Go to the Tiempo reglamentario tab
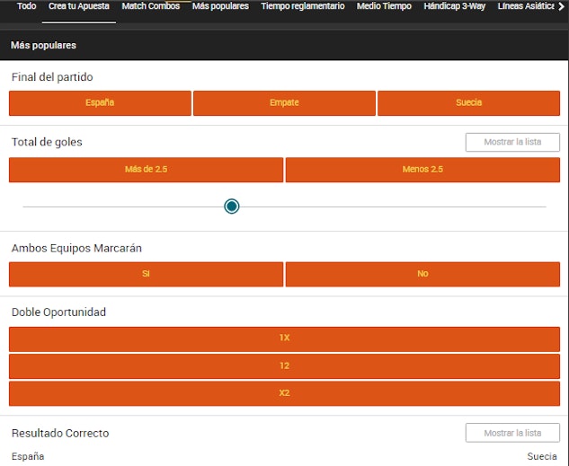569x466 pixels. tap(302, 6)
